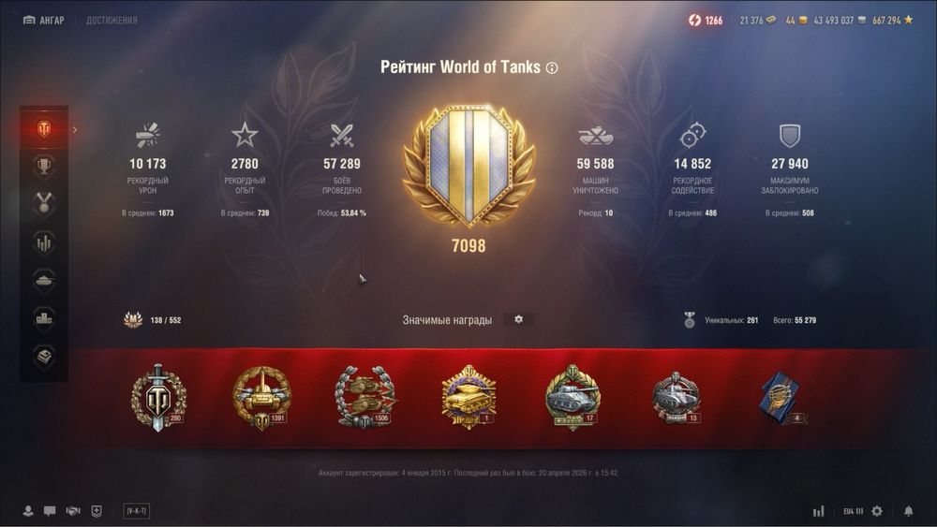Open the bar chart statistics sidebar section
937x527 pixels.
pos(44,243)
